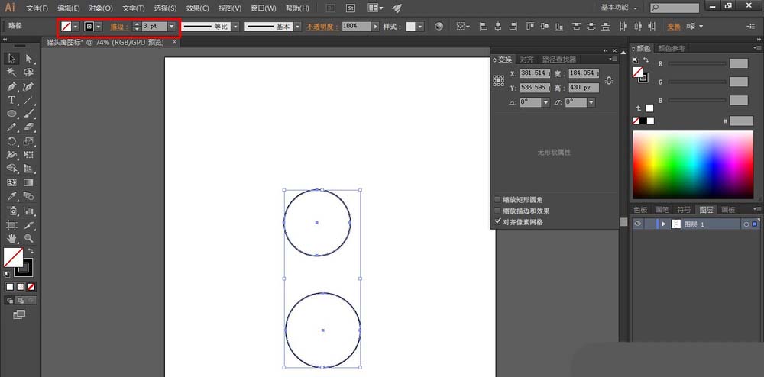Select the Type tool

(12, 100)
